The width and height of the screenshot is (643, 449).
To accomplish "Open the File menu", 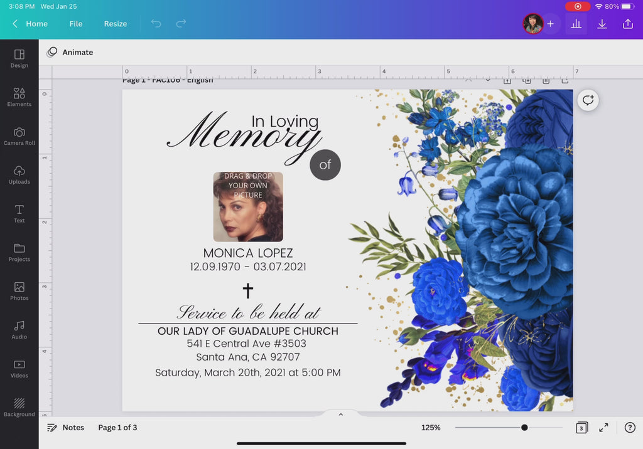I will 76,24.
